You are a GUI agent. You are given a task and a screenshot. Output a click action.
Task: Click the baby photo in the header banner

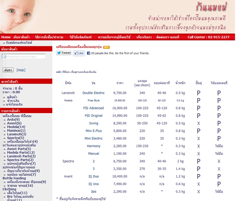[x=18, y=17]
